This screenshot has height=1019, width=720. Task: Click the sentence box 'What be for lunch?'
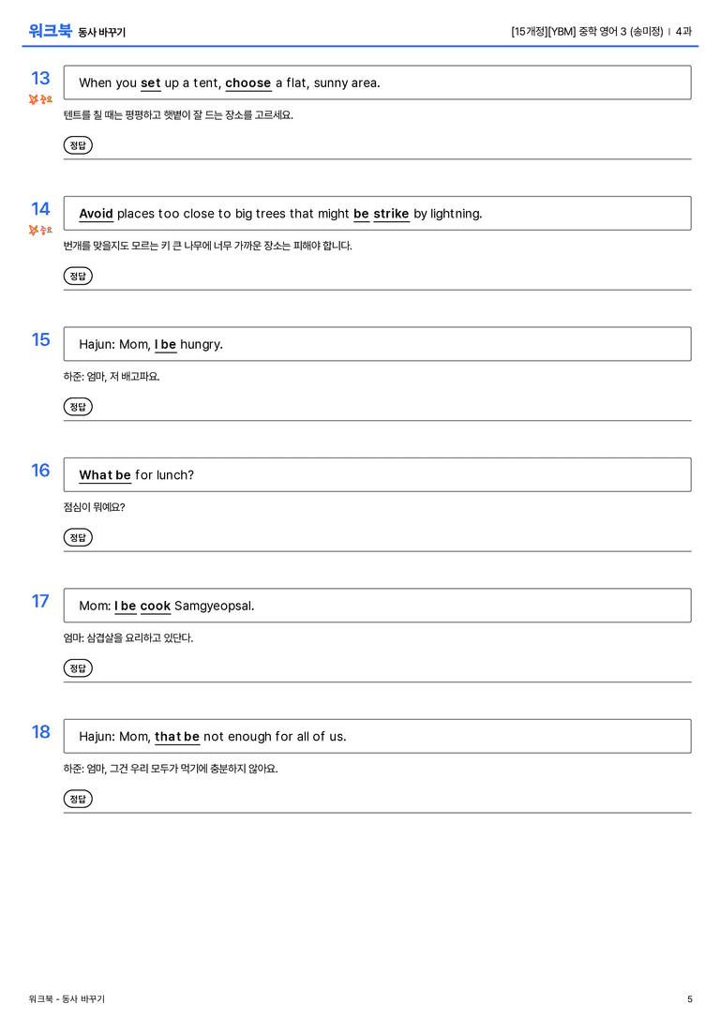[377, 474]
